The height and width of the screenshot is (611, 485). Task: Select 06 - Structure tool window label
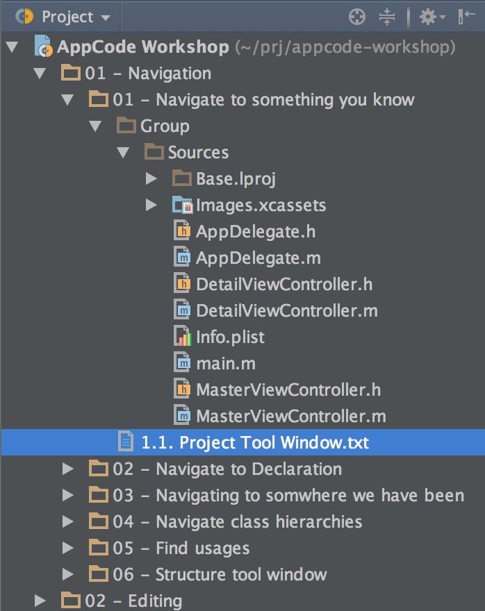coord(220,575)
